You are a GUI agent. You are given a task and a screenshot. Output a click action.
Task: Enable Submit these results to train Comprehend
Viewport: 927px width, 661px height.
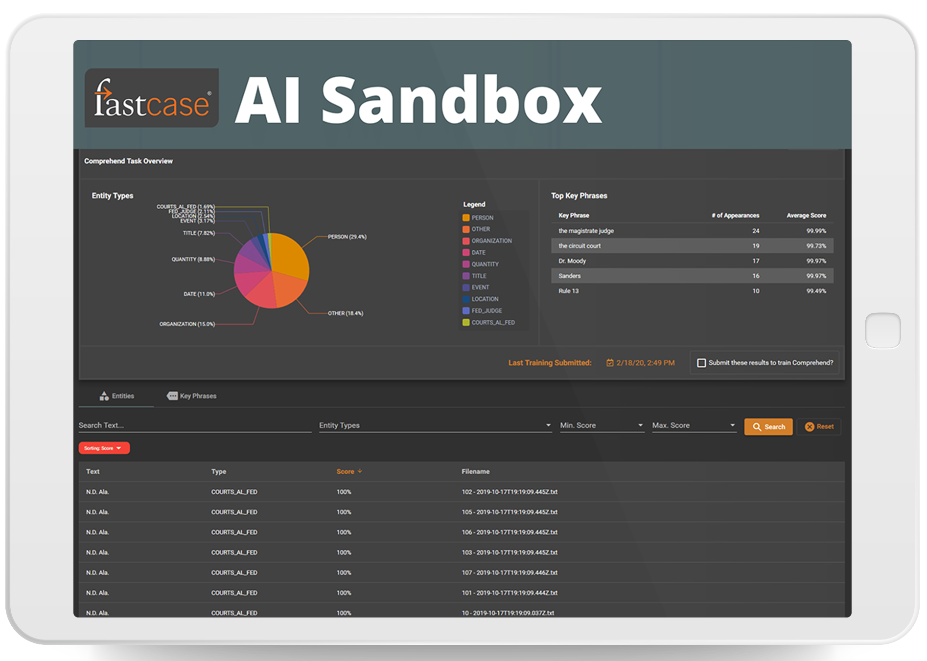pyautogui.click(x=701, y=363)
